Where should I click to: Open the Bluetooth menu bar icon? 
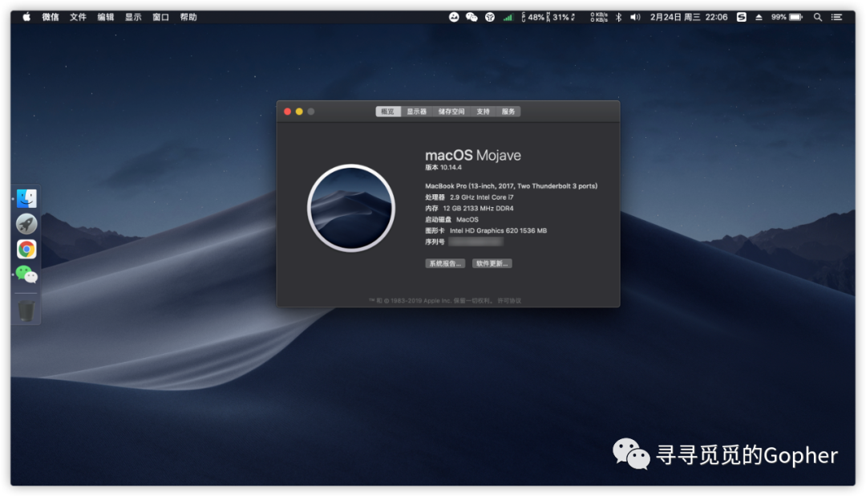coord(618,17)
